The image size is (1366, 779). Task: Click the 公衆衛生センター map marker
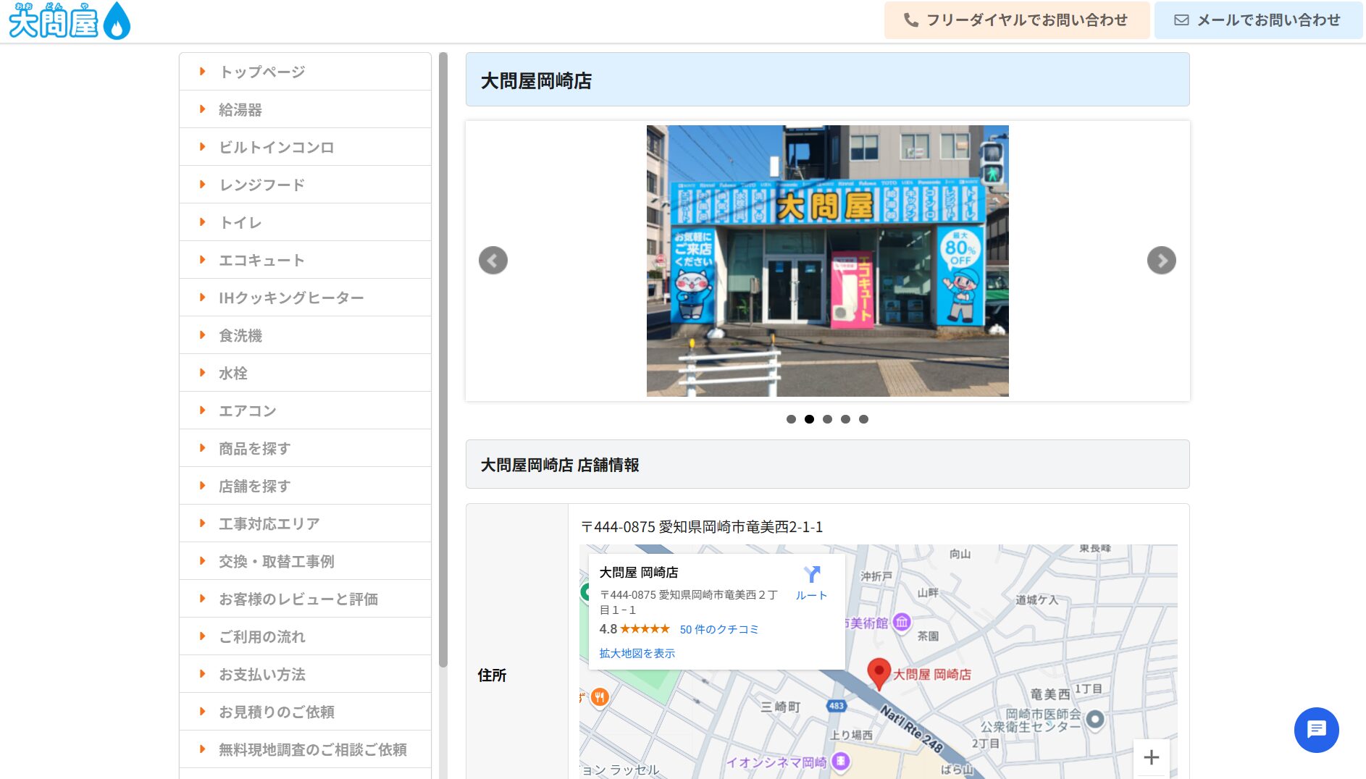tap(1095, 719)
